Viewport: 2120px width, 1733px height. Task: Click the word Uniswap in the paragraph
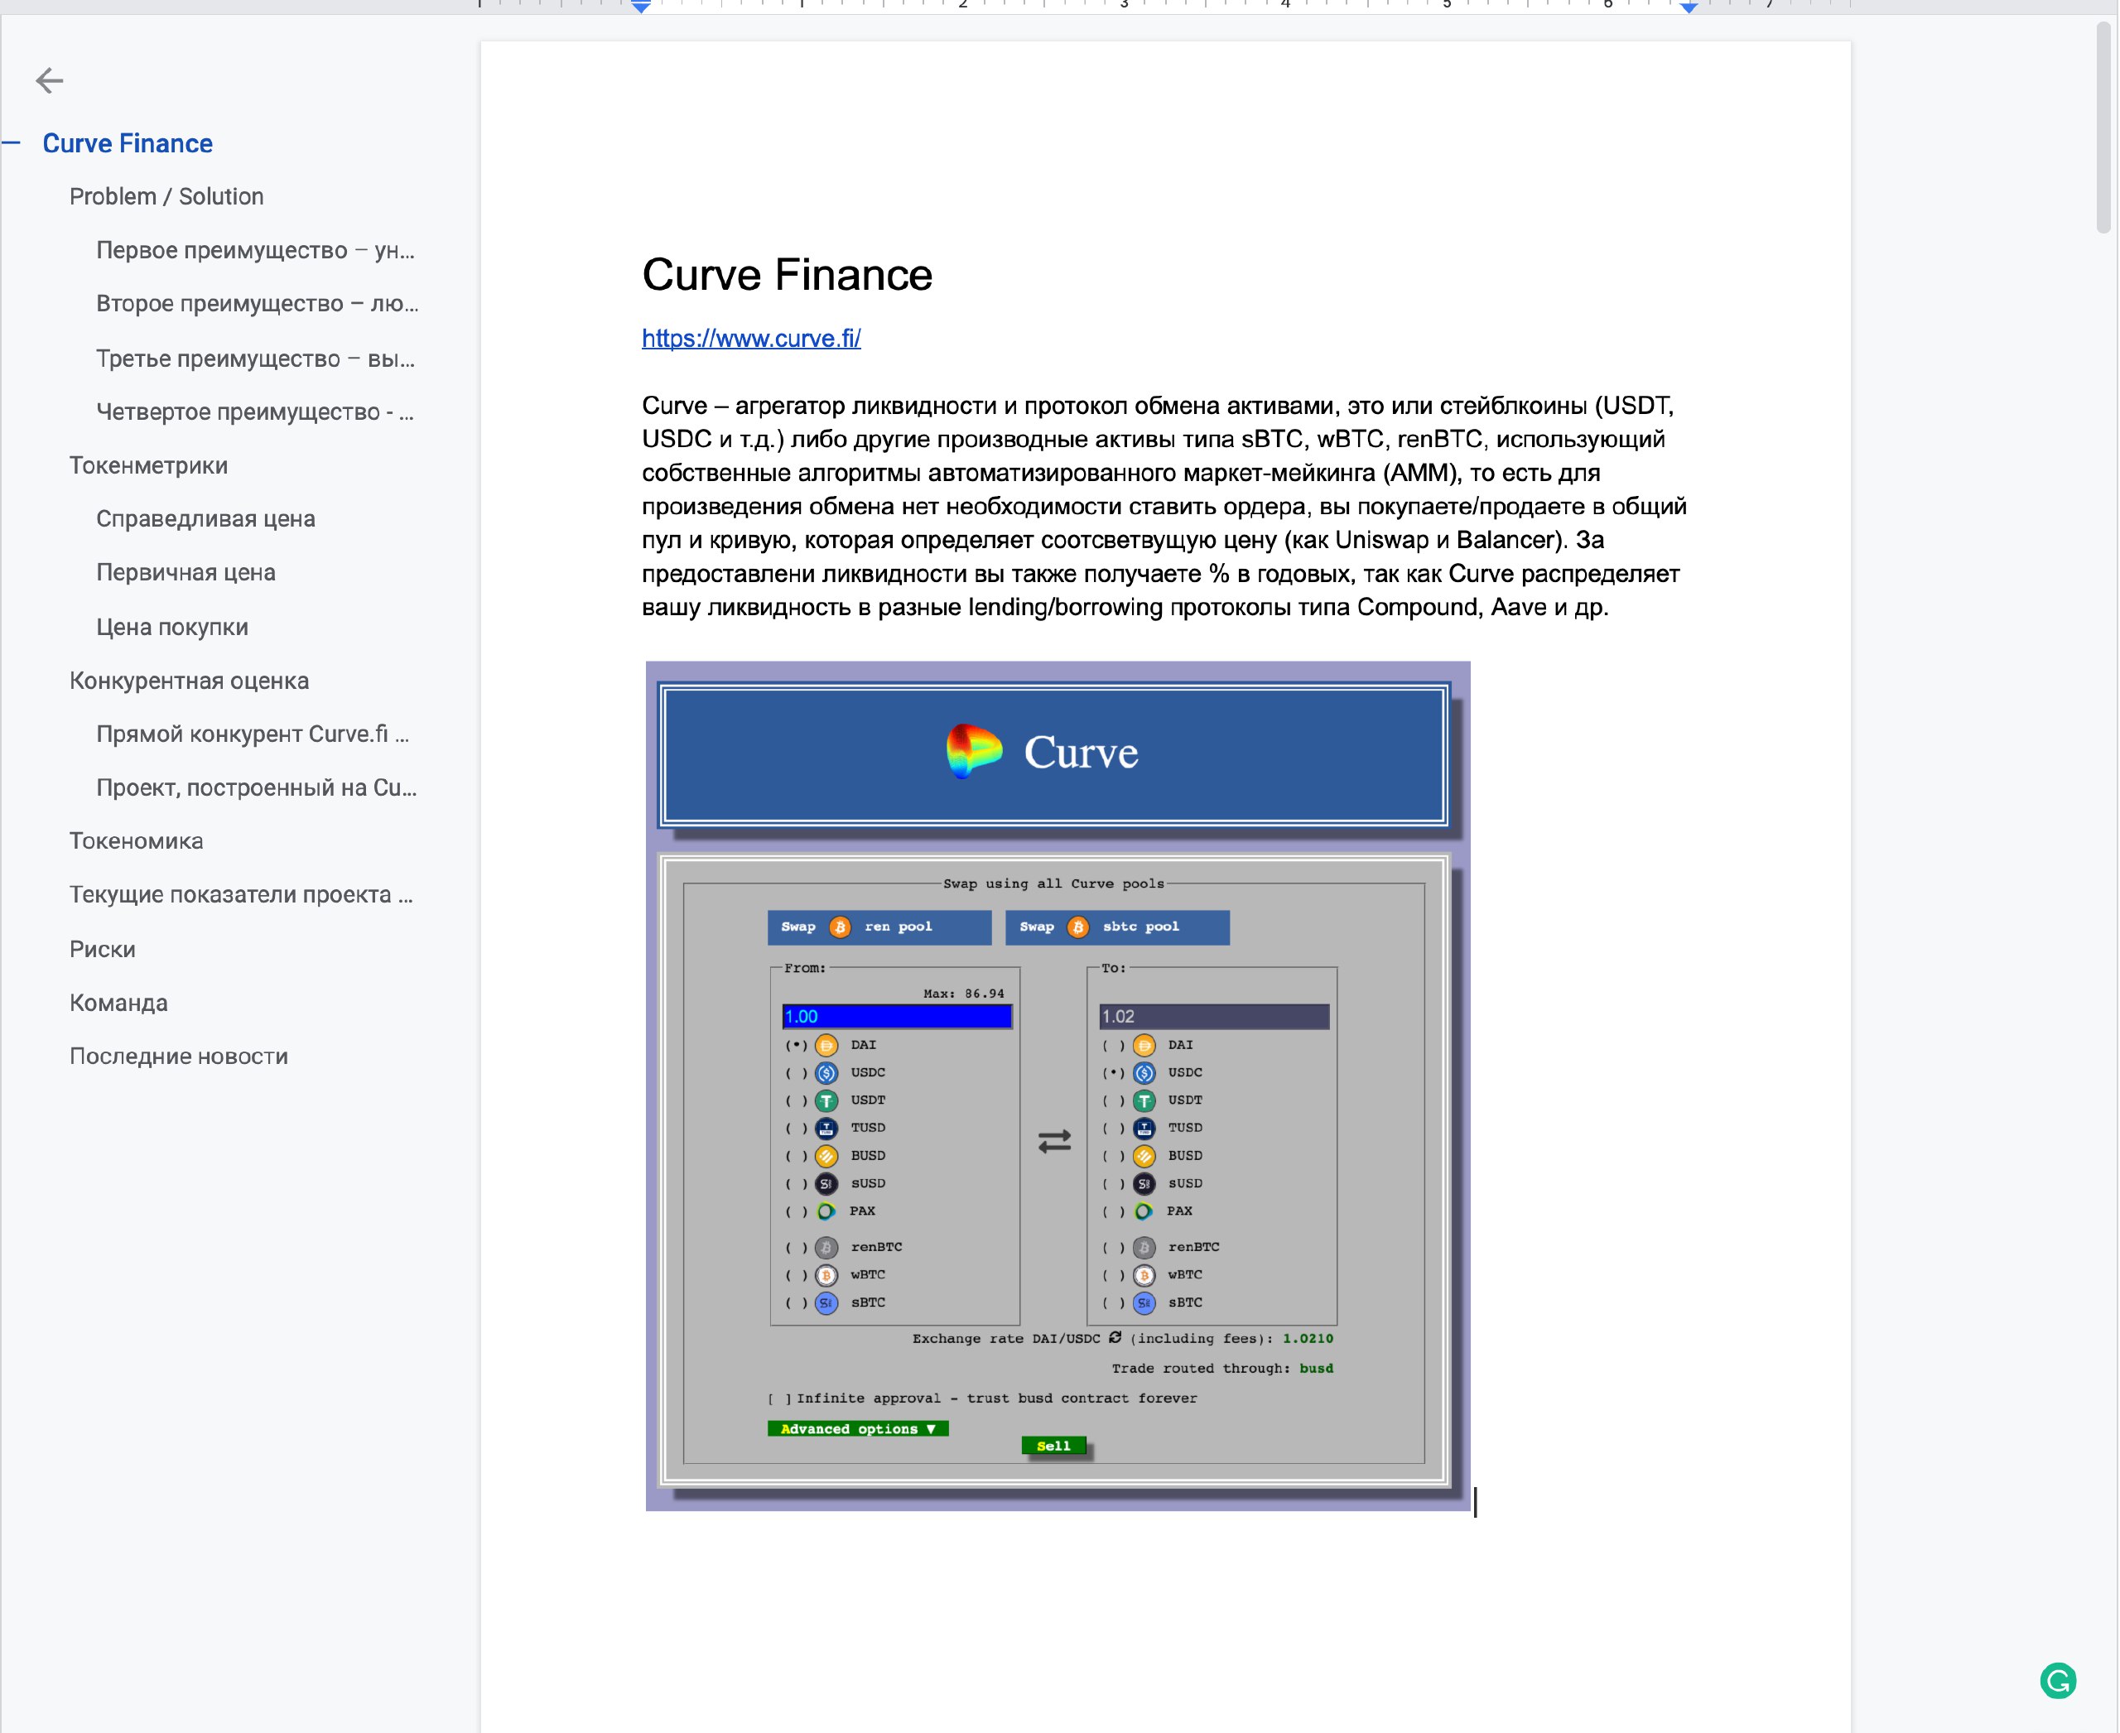pyautogui.click(x=1381, y=540)
